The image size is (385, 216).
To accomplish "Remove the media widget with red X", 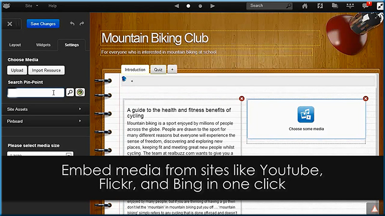I will [x=366, y=98].
